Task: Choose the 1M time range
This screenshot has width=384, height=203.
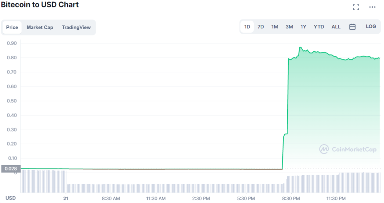Action: [x=274, y=27]
